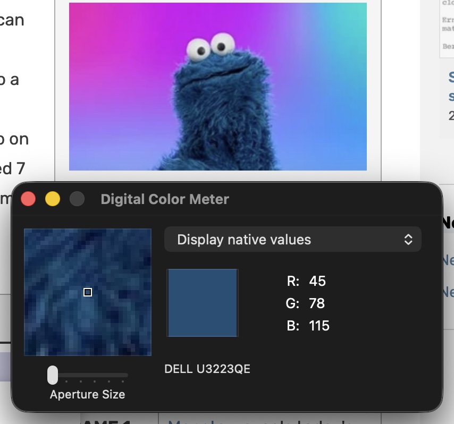Viewport: 454px width, 424px height.
Task: Click the Aperture Size slider handle
Action: [x=53, y=375]
